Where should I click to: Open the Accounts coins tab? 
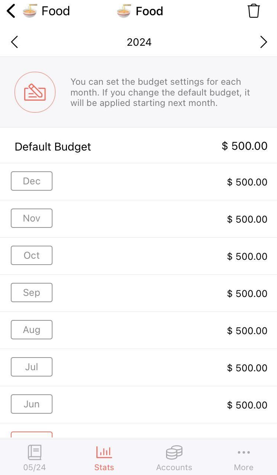click(x=174, y=458)
